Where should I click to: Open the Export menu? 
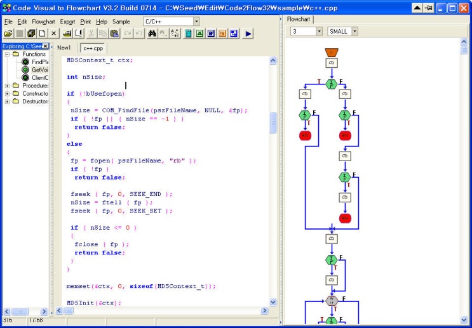pos(67,22)
